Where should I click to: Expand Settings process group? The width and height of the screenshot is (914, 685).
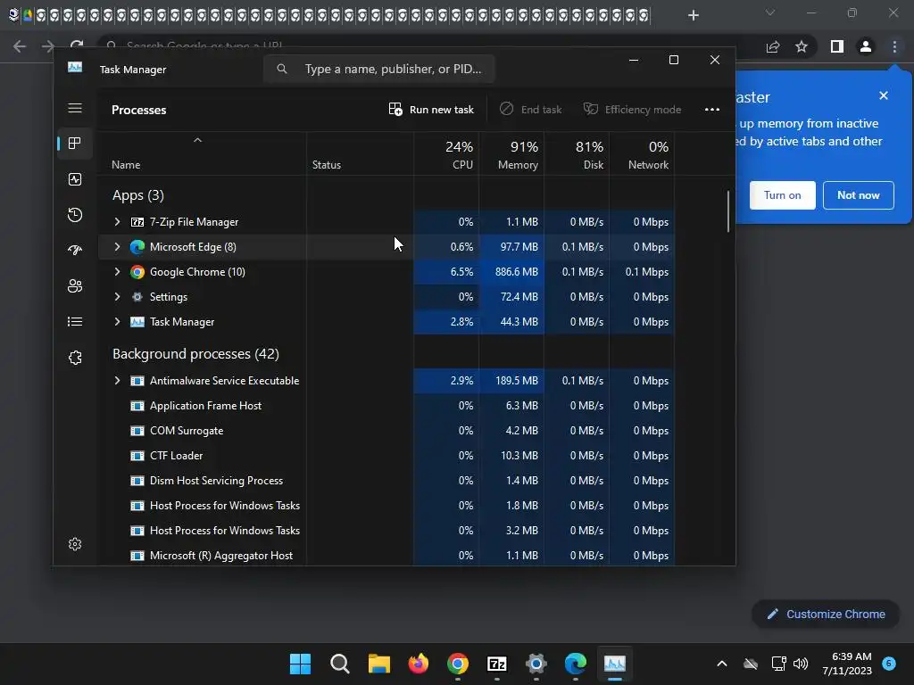point(117,297)
